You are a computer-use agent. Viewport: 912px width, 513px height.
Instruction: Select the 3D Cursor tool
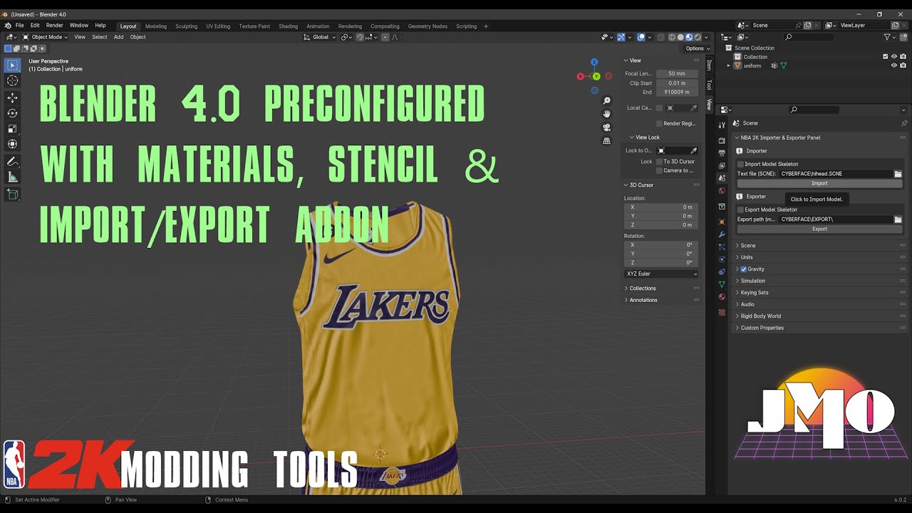(x=12, y=81)
